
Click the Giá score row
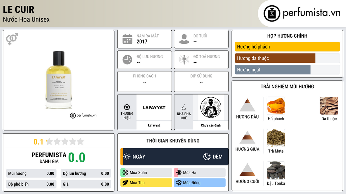pos(86,184)
